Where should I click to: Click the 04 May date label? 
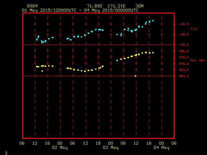tap(161, 148)
